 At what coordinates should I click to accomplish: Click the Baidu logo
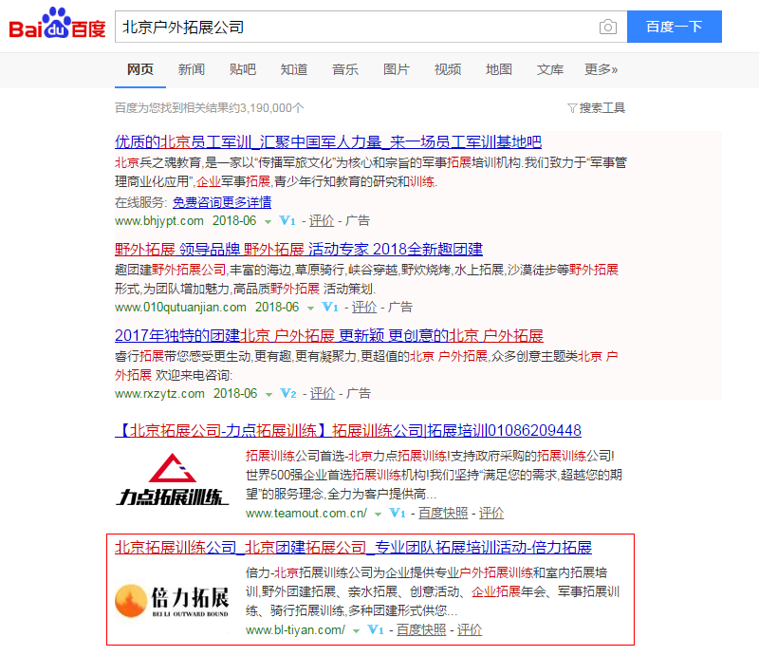pos(57,23)
